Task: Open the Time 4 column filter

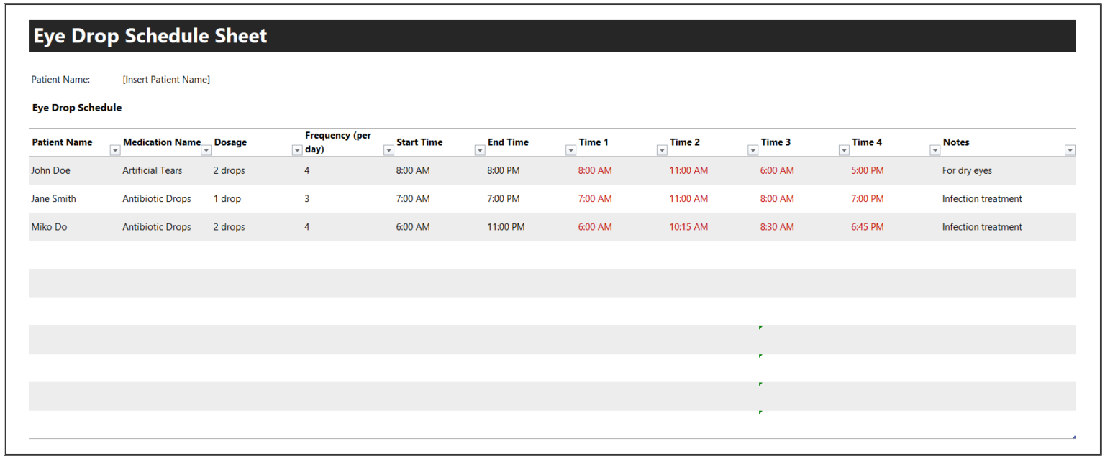Action: pyautogui.click(x=935, y=150)
